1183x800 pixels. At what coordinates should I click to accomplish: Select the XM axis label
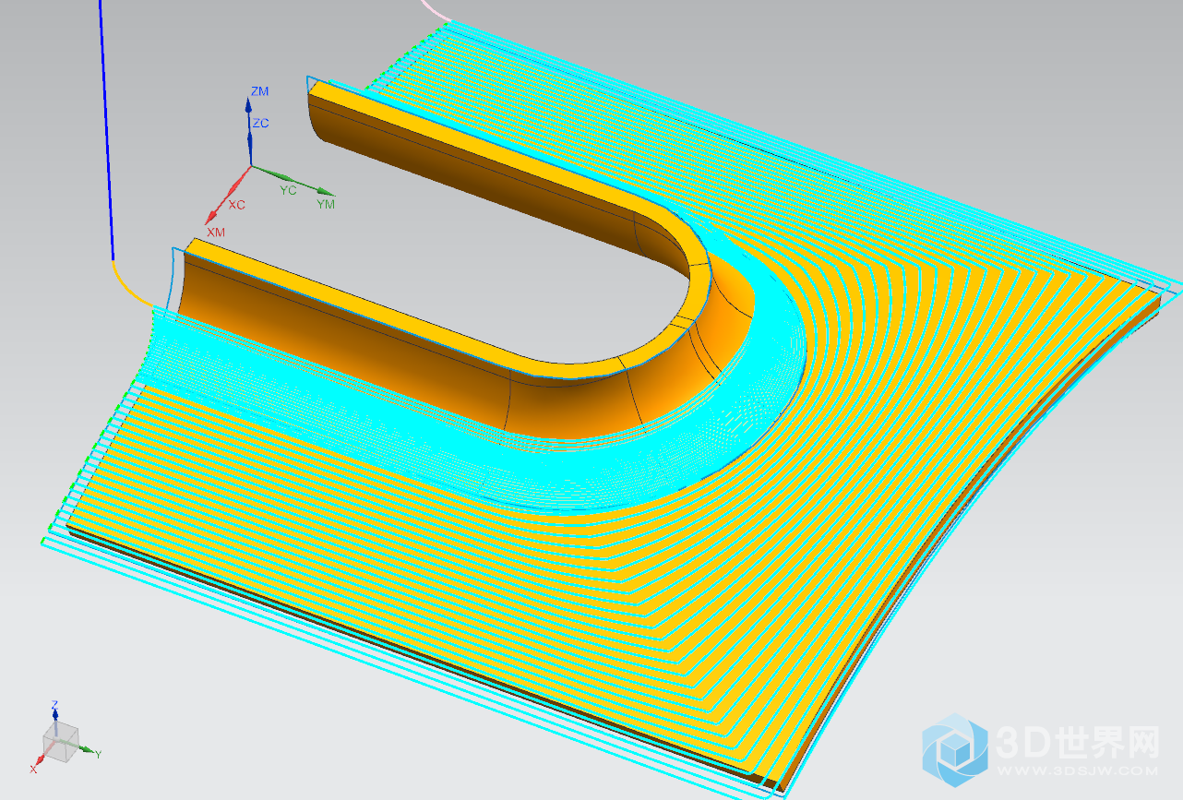(216, 233)
